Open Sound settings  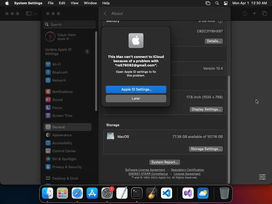tap(68, 100)
